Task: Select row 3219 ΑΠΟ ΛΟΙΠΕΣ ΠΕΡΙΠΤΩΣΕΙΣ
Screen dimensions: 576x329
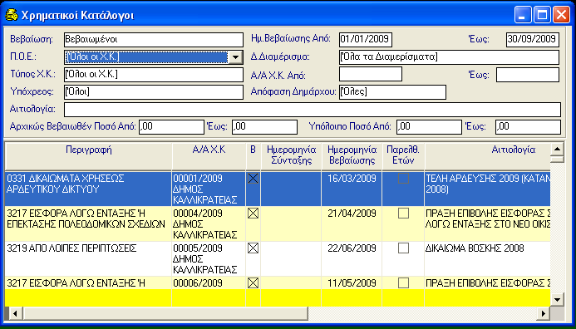Action: click(x=278, y=259)
